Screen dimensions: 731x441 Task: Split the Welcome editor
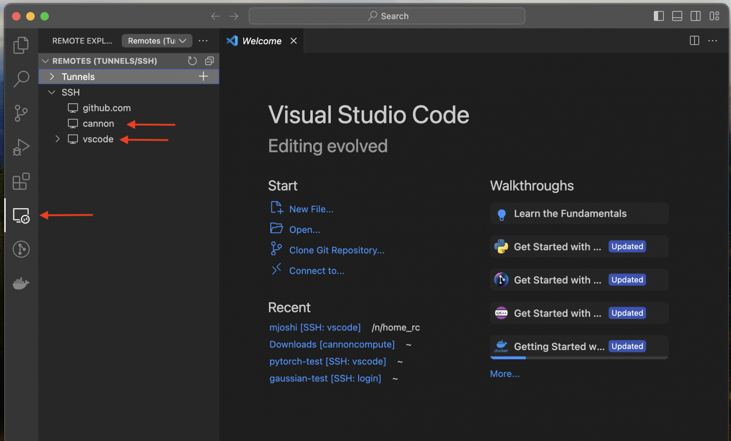694,40
